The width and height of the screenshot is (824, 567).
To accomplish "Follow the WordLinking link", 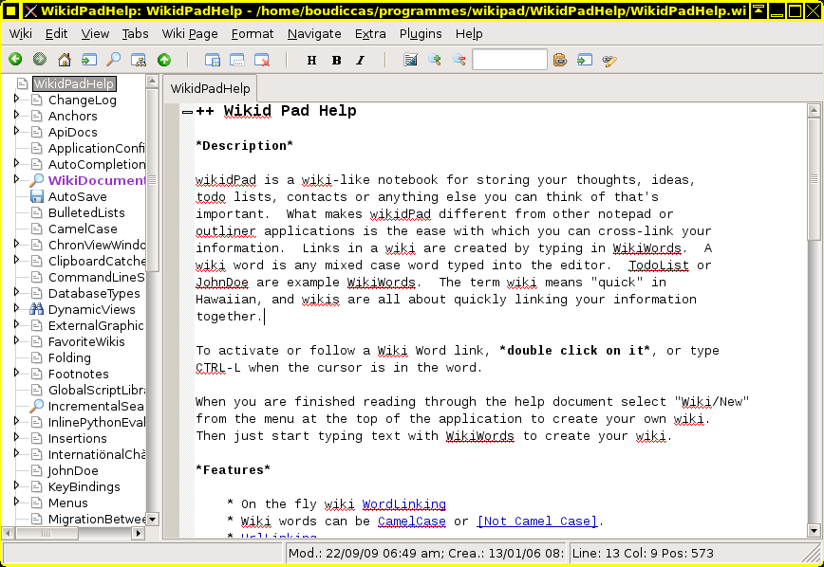I will [x=404, y=504].
